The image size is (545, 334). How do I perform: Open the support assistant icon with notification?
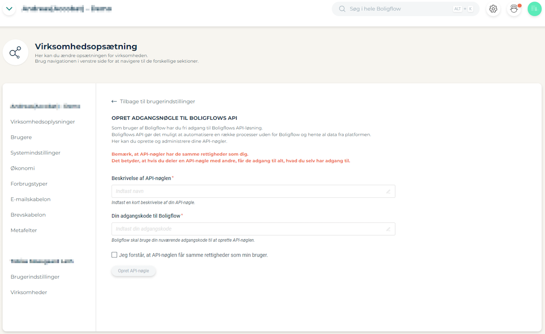(x=514, y=9)
